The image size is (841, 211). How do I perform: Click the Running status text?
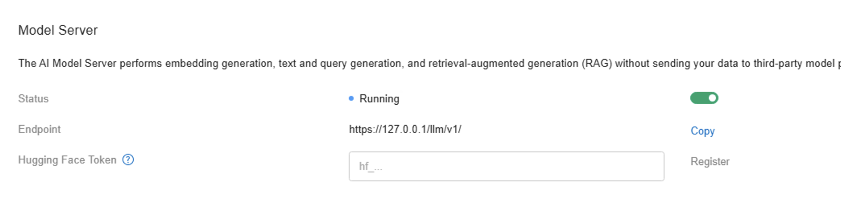(x=379, y=99)
